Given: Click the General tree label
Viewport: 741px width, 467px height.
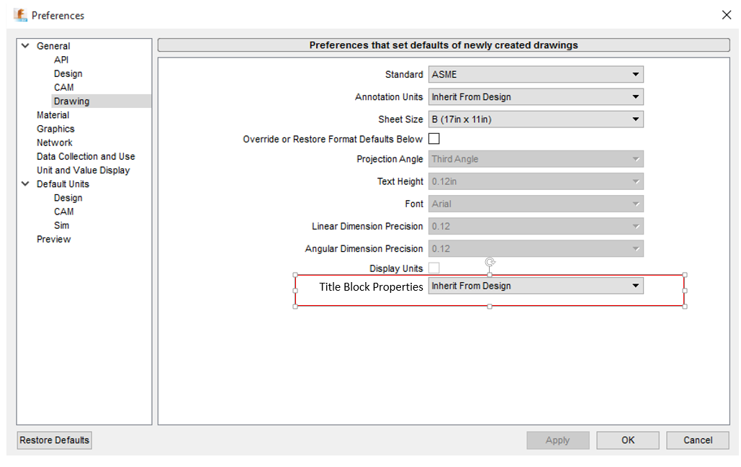Looking at the screenshot, I should pos(53,46).
